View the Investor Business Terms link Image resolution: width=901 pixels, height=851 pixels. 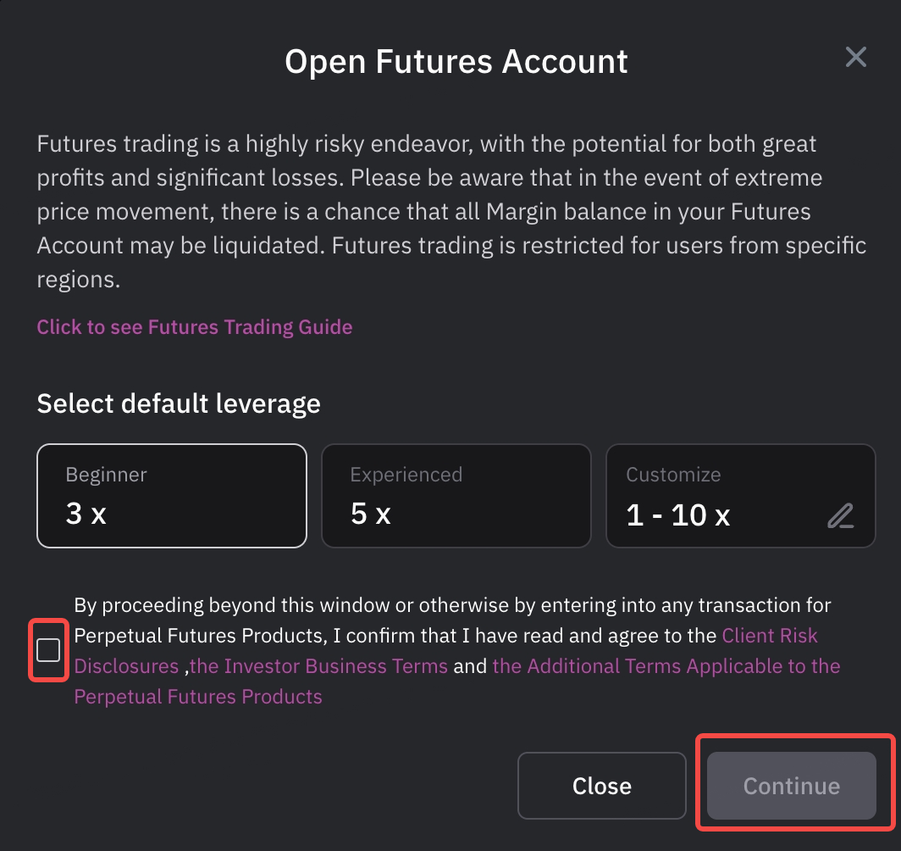pos(318,666)
